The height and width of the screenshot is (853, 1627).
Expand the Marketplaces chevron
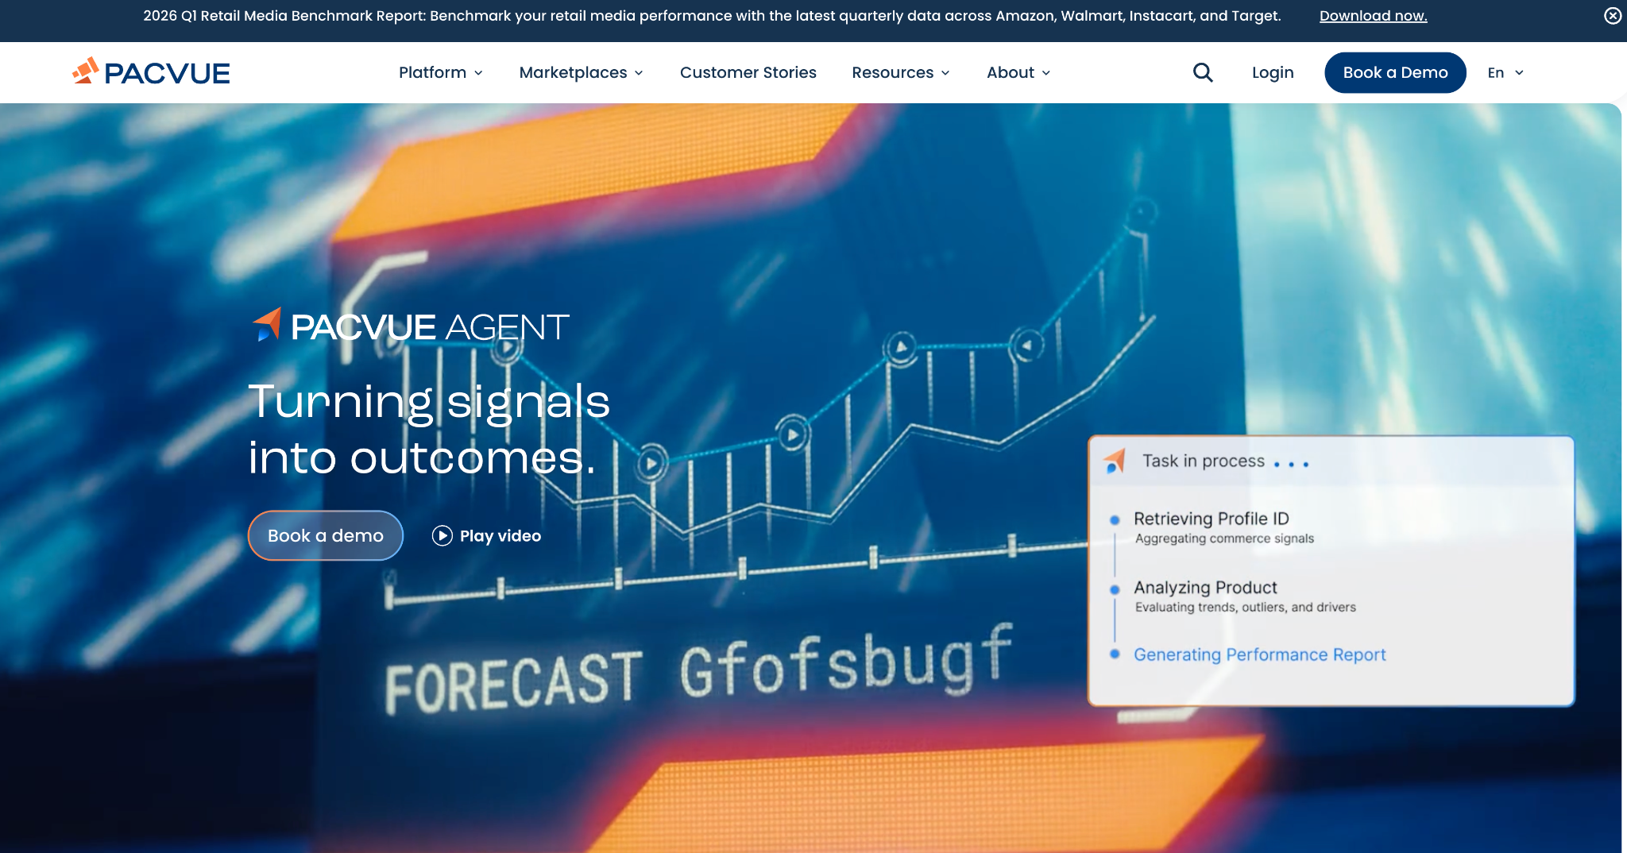pos(639,73)
